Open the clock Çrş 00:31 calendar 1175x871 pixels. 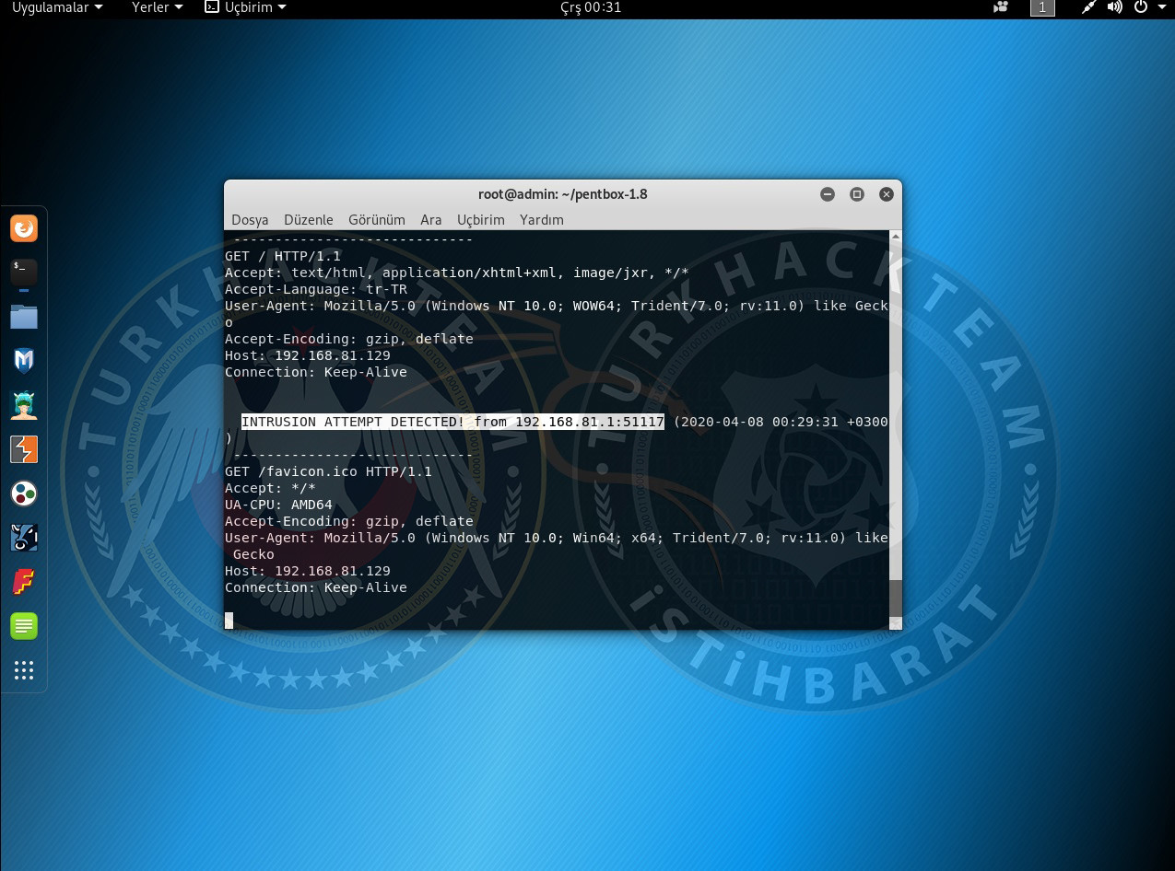591,7
